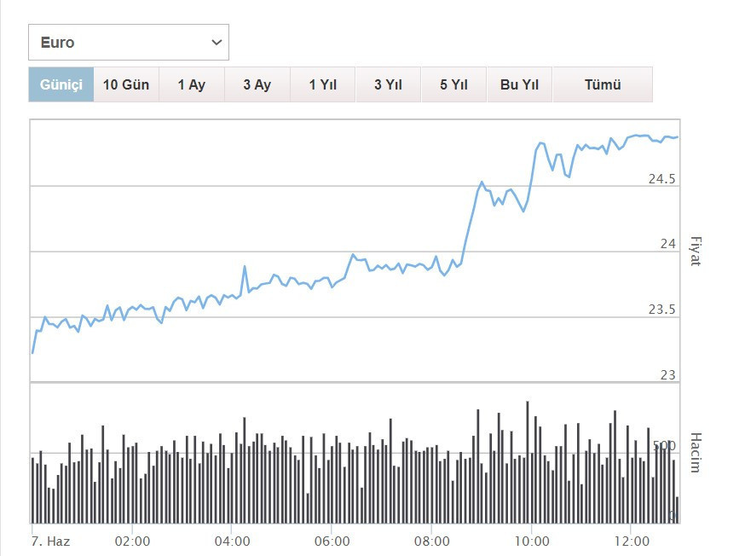745x556 pixels.
Task: Click the 7. Haz date axis label
Action: click(x=50, y=541)
